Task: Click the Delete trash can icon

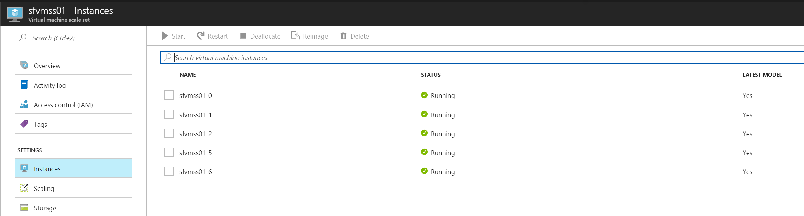Action: click(343, 36)
